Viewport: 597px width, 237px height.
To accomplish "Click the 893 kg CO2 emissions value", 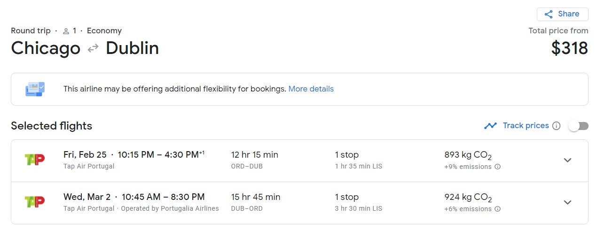I will coord(468,155).
